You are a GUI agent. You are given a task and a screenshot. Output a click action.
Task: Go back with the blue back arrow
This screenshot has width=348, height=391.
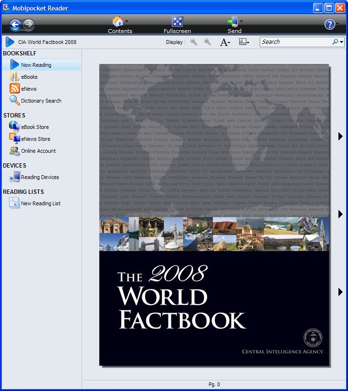[x=15, y=25]
